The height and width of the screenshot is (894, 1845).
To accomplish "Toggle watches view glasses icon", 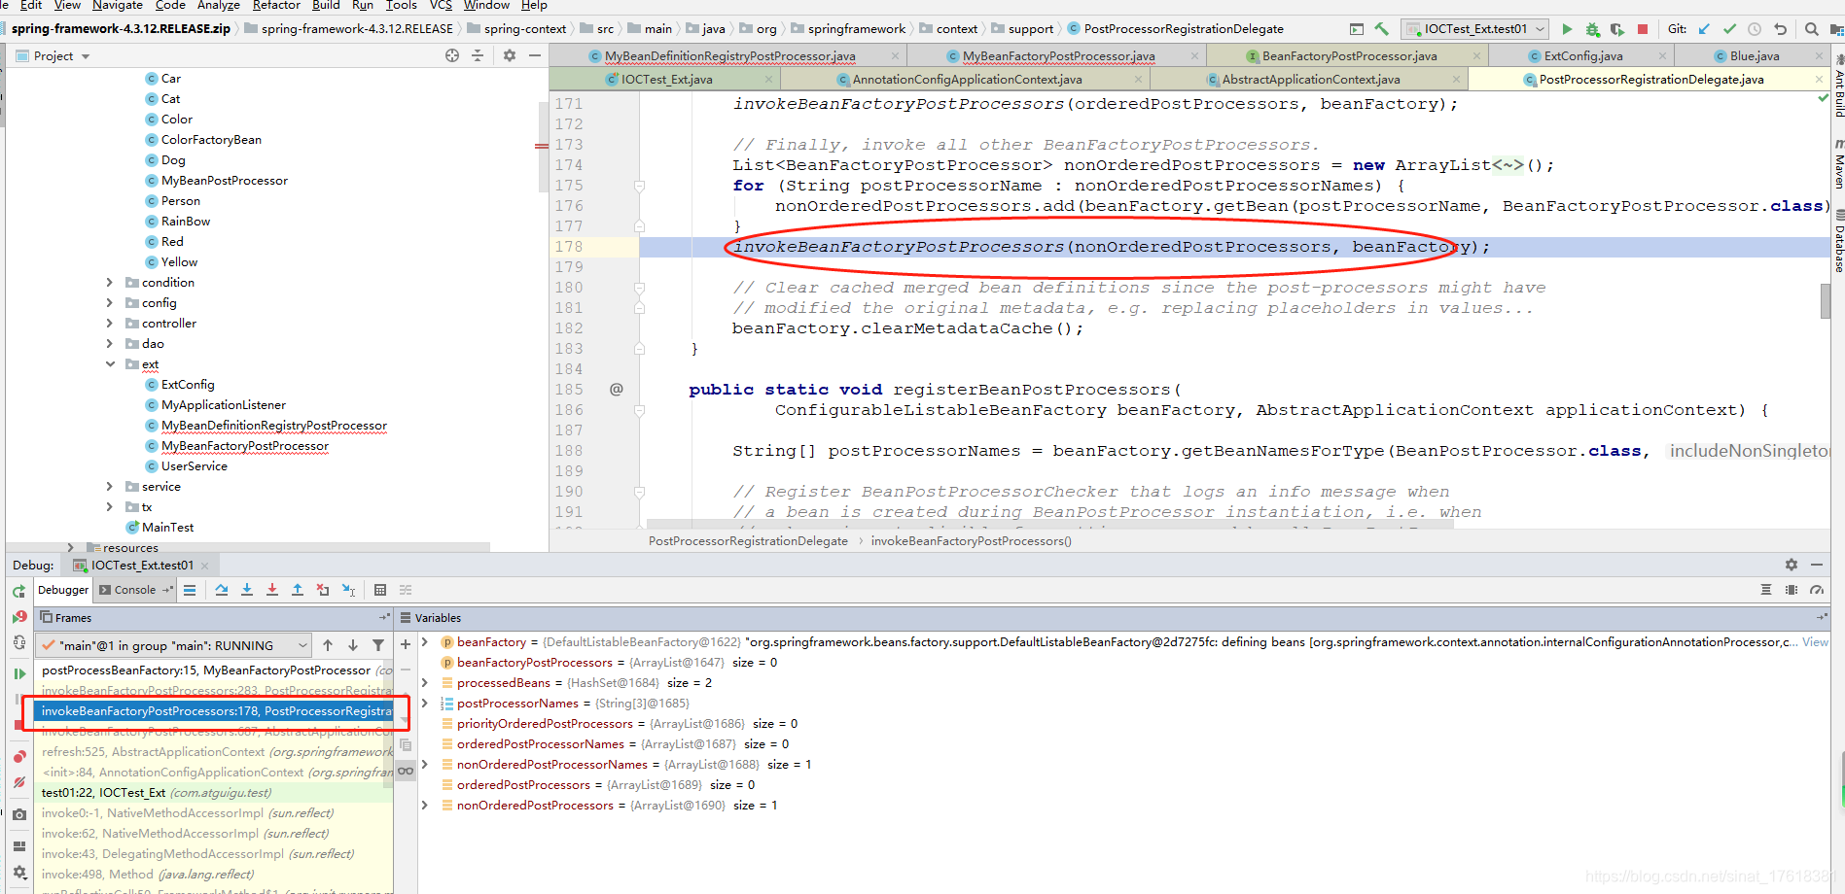I will pyautogui.click(x=406, y=771).
